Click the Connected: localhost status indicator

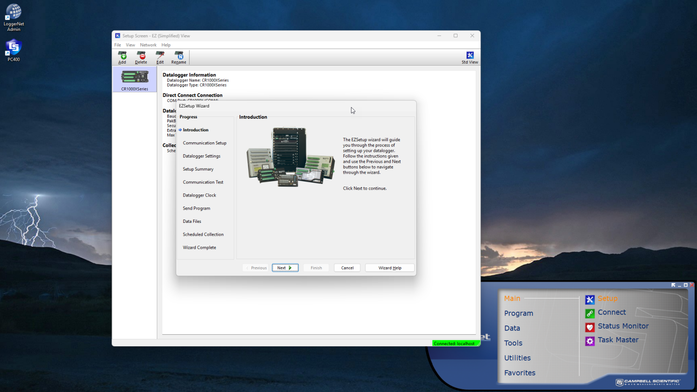[x=456, y=343]
